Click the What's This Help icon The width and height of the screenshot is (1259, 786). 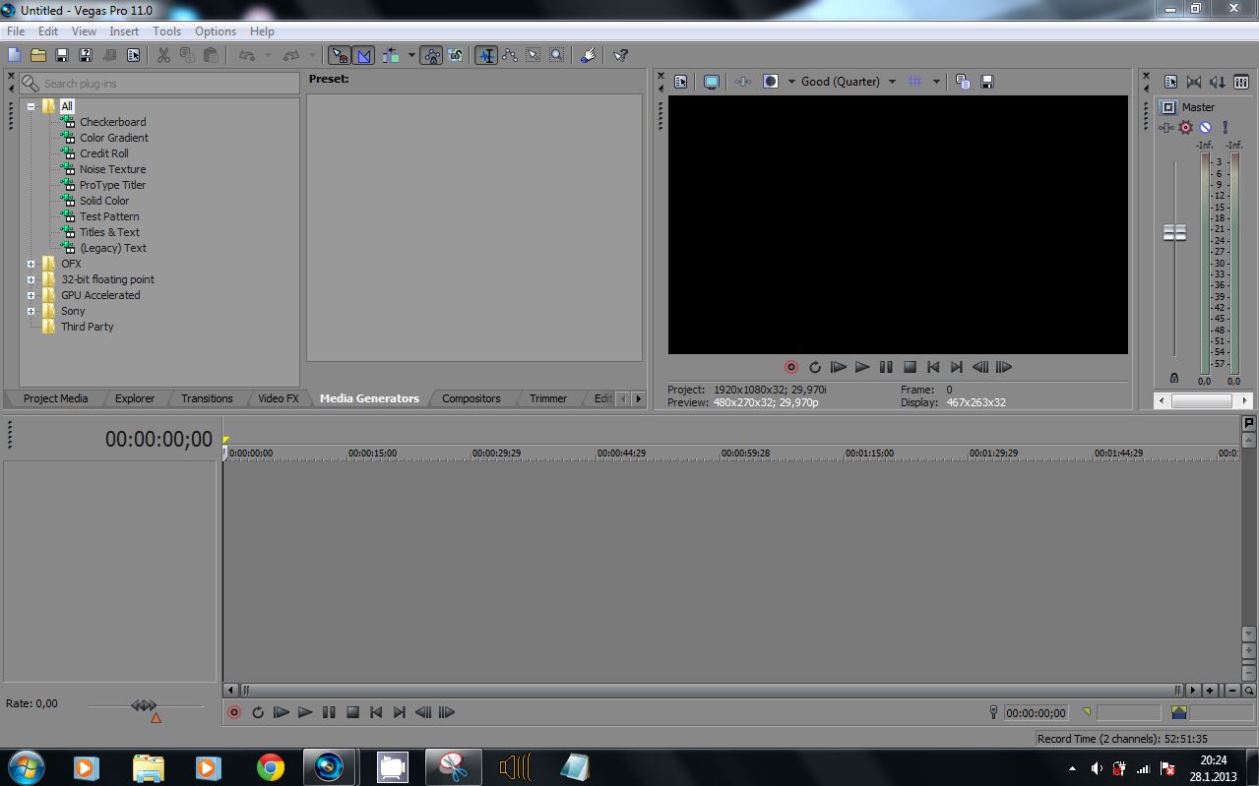click(620, 55)
